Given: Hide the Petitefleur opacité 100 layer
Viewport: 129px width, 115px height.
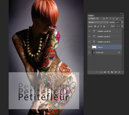Looking at the screenshot, I should (x=89, y=31).
